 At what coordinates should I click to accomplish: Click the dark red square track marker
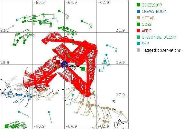coord(58,62)
